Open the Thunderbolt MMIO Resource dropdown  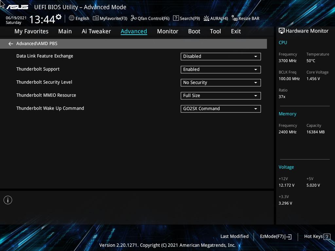point(220,95)
